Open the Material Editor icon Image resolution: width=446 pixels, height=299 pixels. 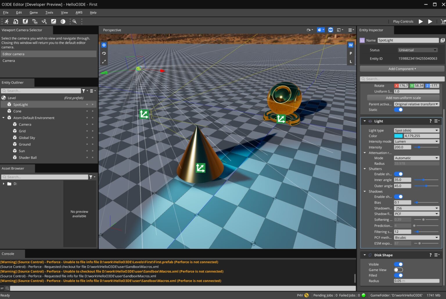[x=25, y=21]
